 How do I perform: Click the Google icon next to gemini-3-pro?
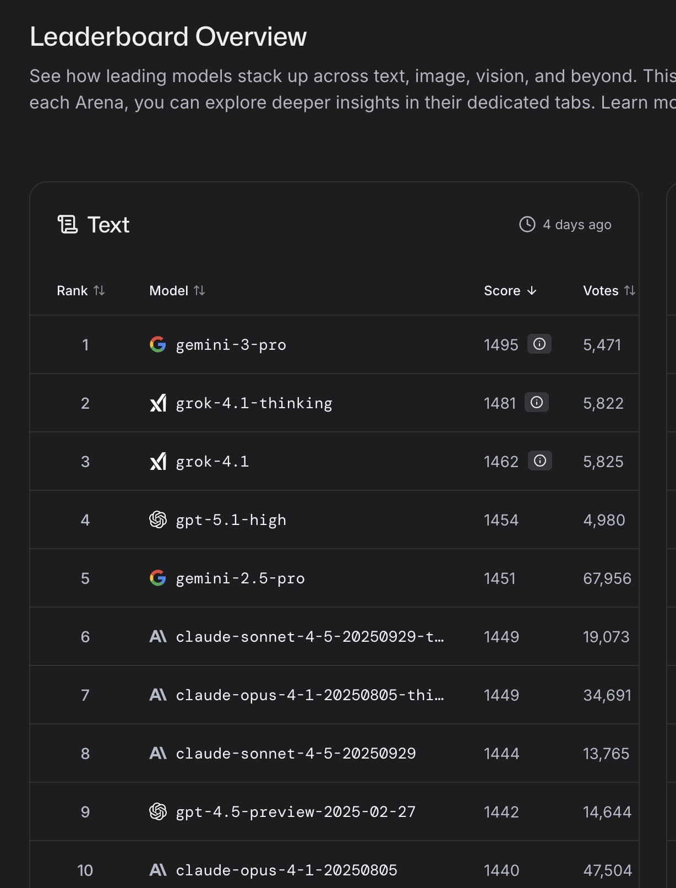158,345
